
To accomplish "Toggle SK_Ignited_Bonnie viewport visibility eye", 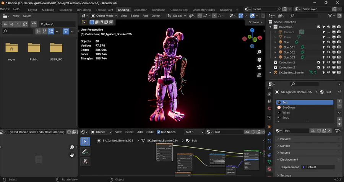I will [x=329, y=72].
